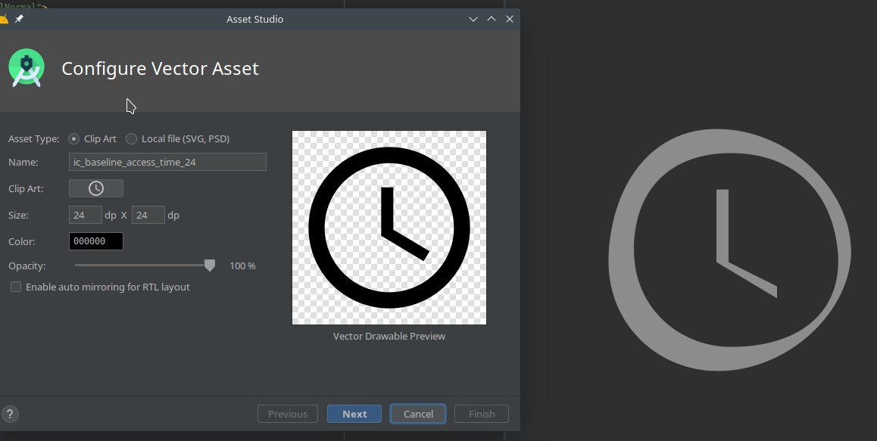Click the Configure Vector Asset heading
The width and height of the screenshot is (877, 441).
click(160, 69)
